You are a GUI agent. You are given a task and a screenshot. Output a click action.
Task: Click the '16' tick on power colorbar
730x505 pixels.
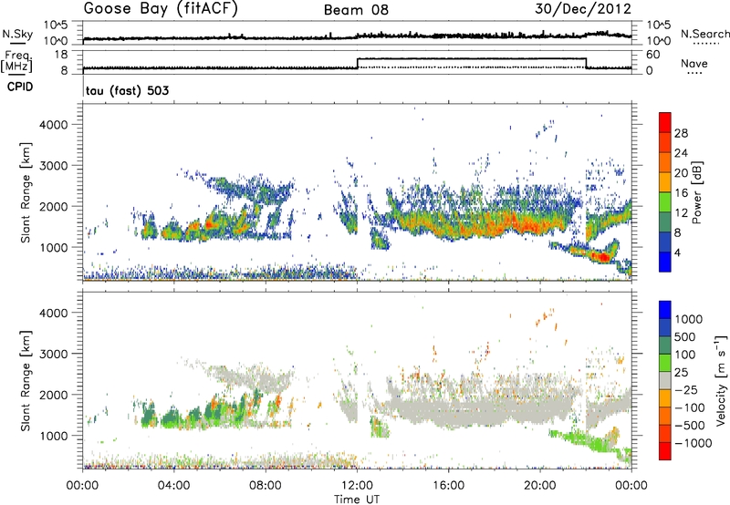pyautogui.click(x=681, y=193)
